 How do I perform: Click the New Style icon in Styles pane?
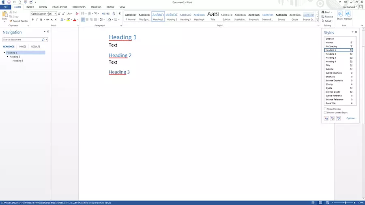326,118
